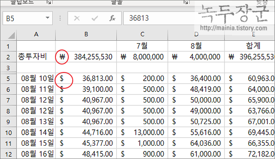Select row 12 header
275x159 pixels.
8,154
